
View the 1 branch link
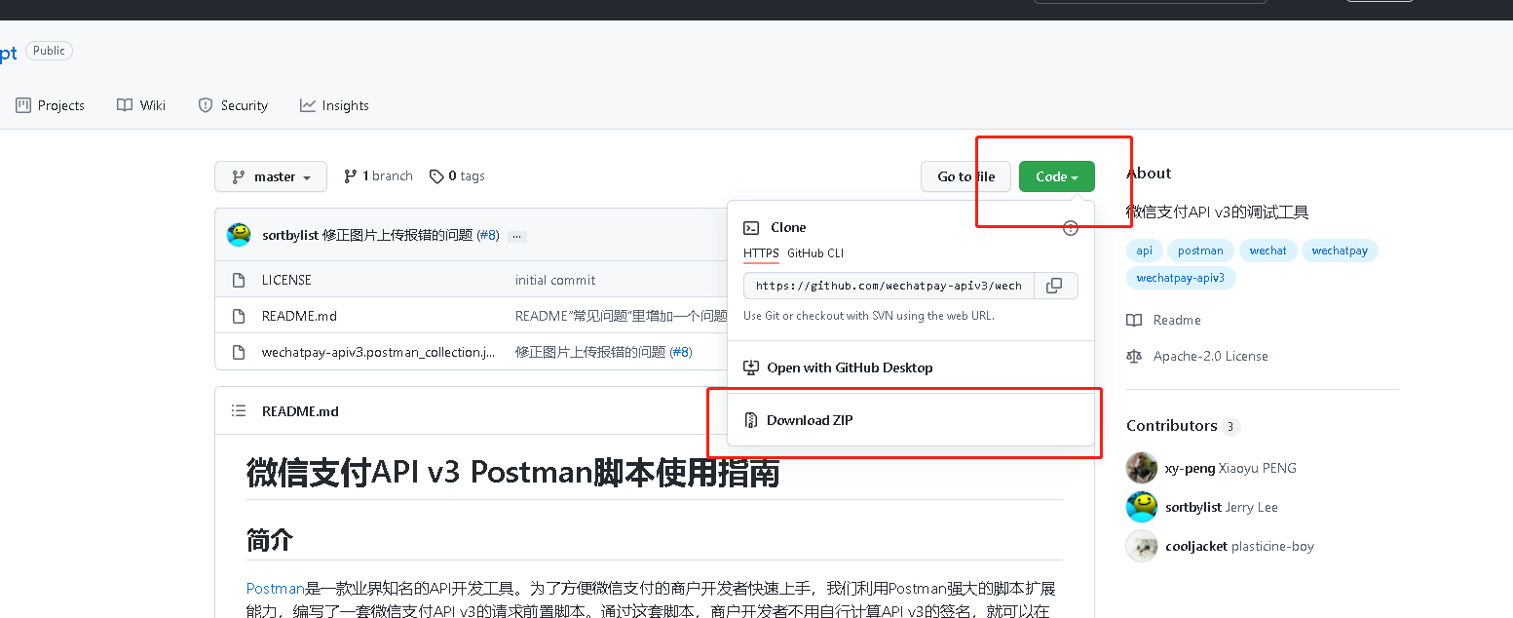[378, 176]
